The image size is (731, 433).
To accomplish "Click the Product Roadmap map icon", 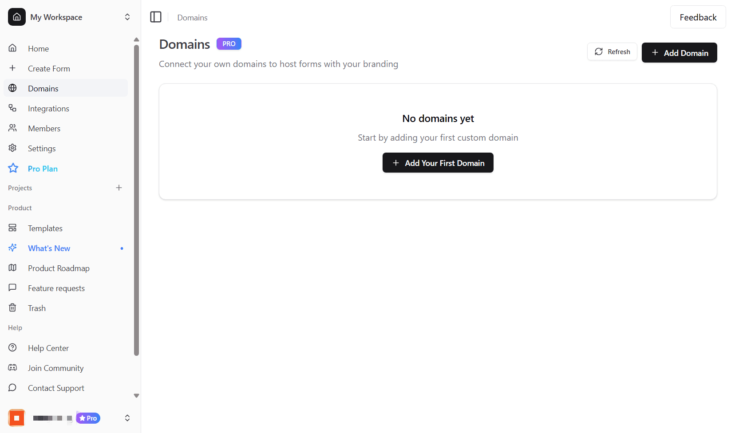I will [12, 268].
